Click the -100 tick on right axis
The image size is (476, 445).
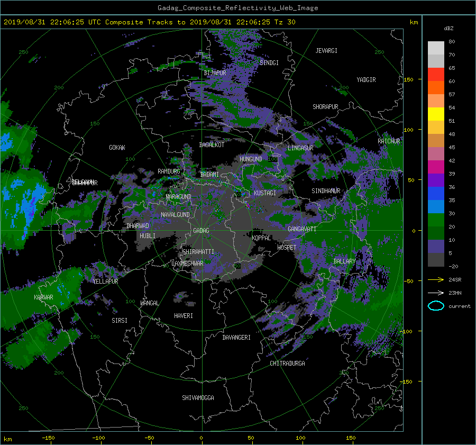(407, 331)
